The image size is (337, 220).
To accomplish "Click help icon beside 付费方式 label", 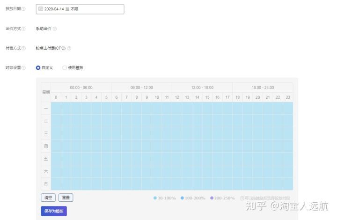I will (24, 48).
